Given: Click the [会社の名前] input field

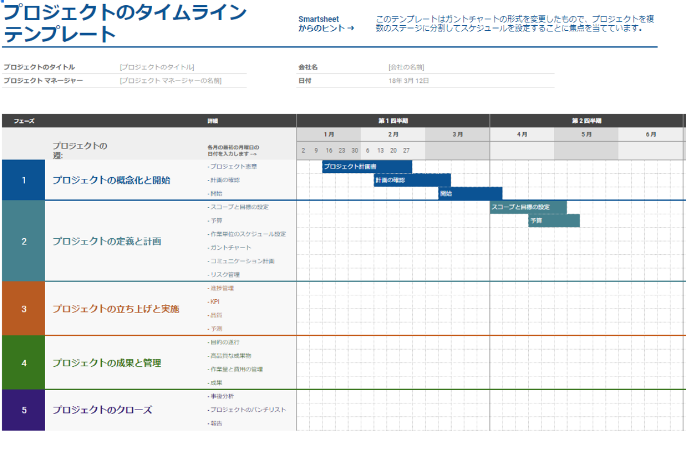Looking at the screenshot, I should coord(406,67).
